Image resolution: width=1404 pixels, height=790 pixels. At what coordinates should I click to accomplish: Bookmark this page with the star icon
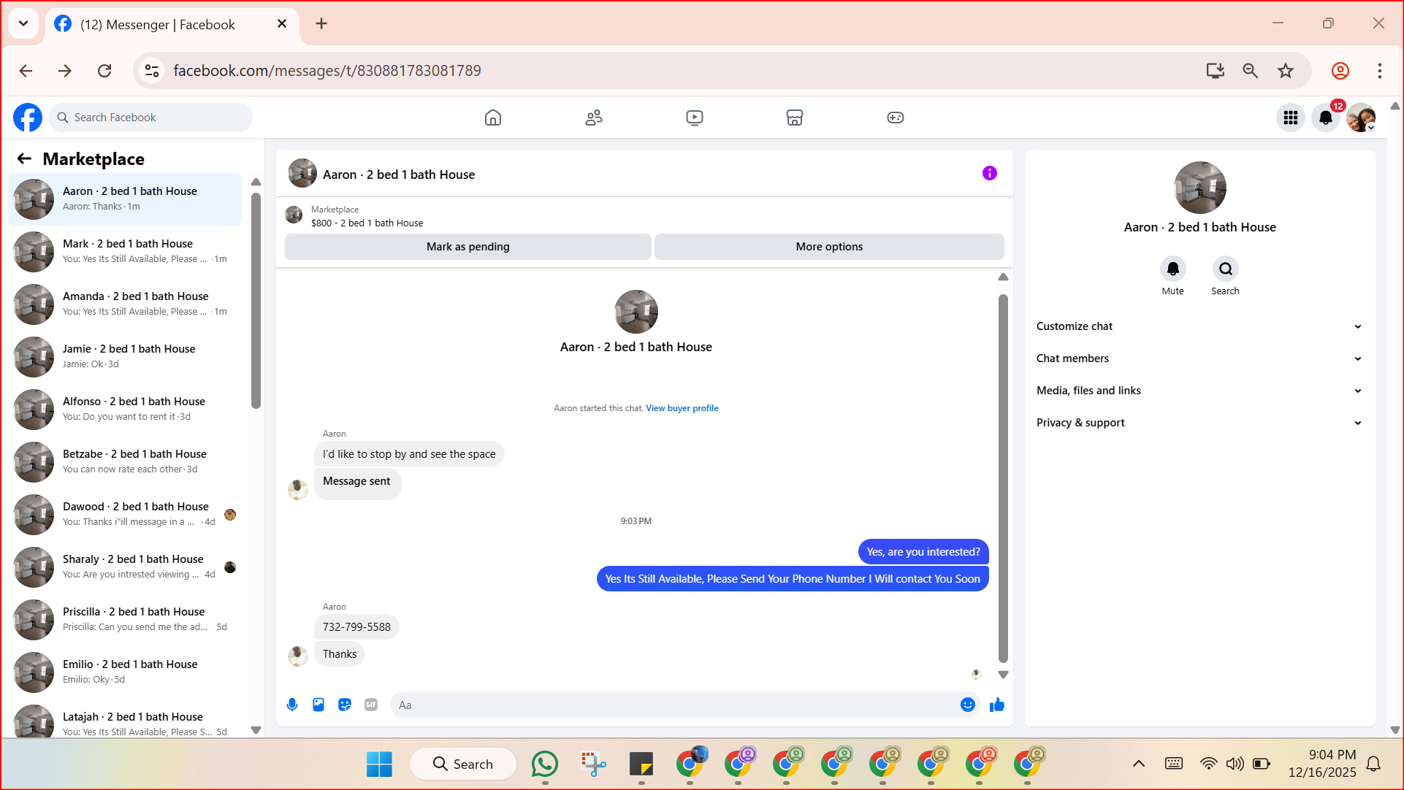click(1286, 71)
